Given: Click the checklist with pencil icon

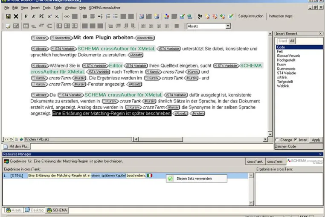Looking at the screenshot, I should tap(182, 16).
